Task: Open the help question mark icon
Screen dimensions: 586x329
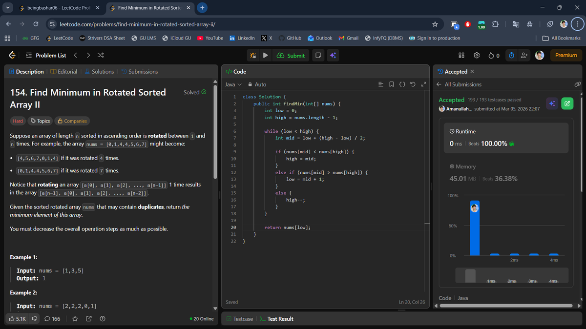Action: click(103, 319)
